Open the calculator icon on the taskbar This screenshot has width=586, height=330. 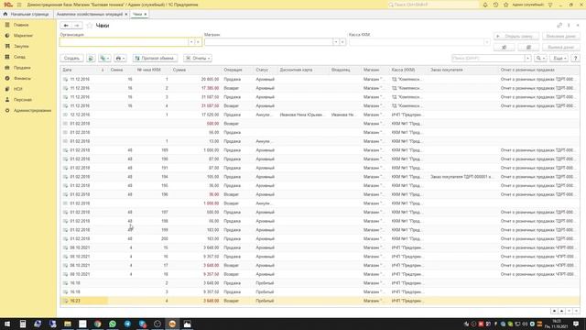[23, 324]
